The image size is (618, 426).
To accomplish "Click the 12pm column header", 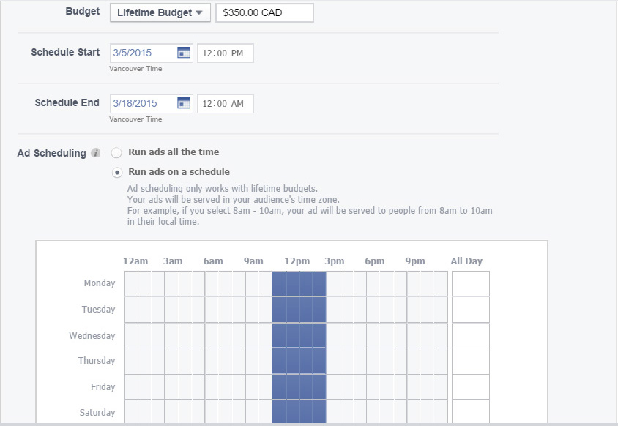I will (x=297, y=261).
